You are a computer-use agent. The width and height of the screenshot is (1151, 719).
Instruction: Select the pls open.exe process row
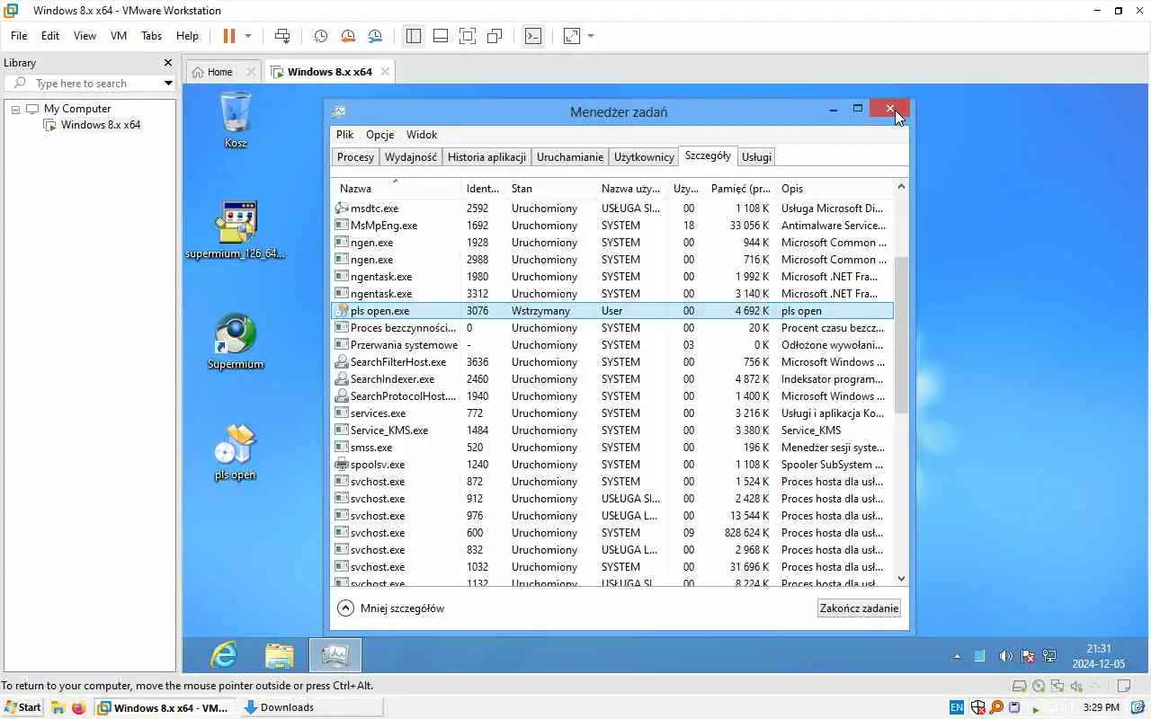[611, 311]
